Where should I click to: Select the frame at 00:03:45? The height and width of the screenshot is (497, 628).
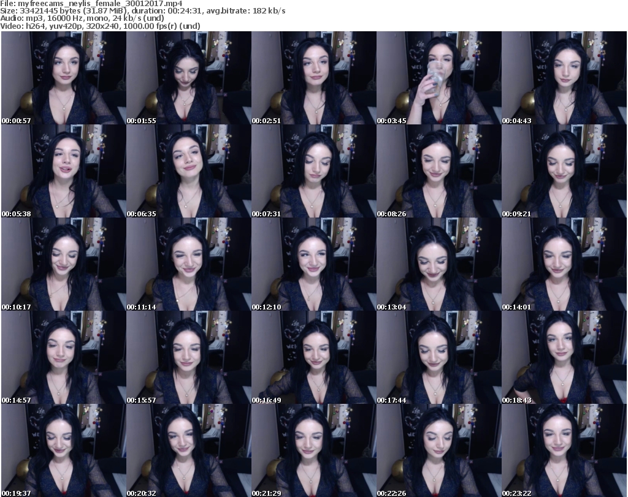438,78
